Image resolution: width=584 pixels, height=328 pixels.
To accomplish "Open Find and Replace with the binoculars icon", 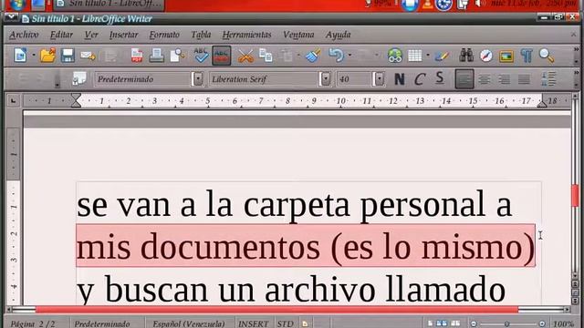I will [466, 56].
